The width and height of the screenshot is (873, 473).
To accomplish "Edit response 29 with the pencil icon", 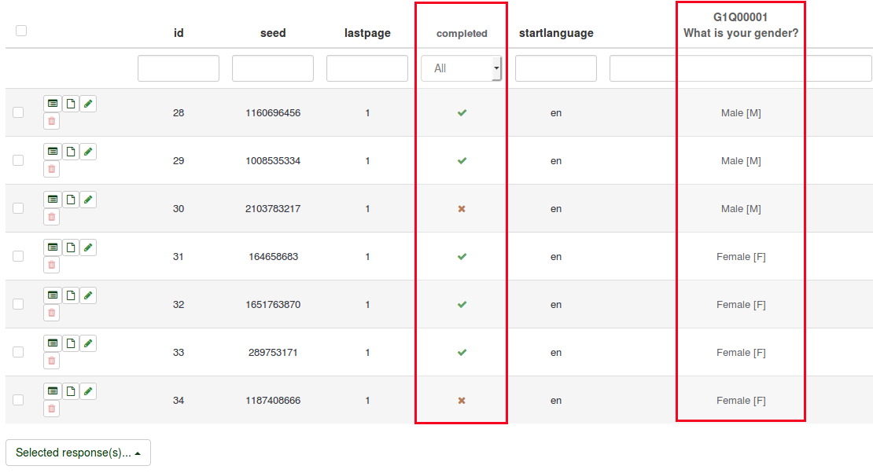I will pos(88,152).
